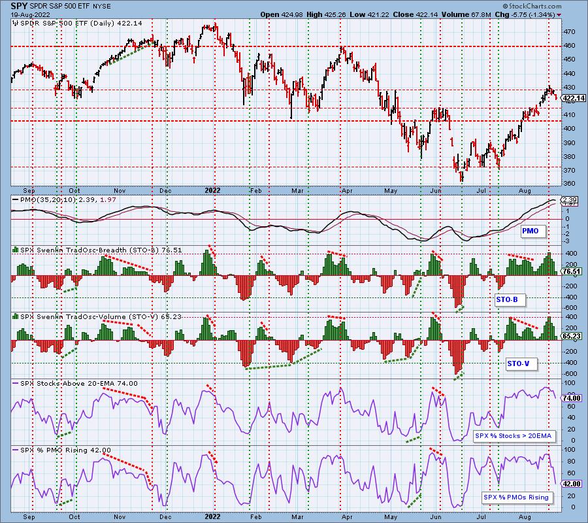Click the histogram icon beside STO-B title
Screen dimensions: 588x523
(x=16, y=250)
